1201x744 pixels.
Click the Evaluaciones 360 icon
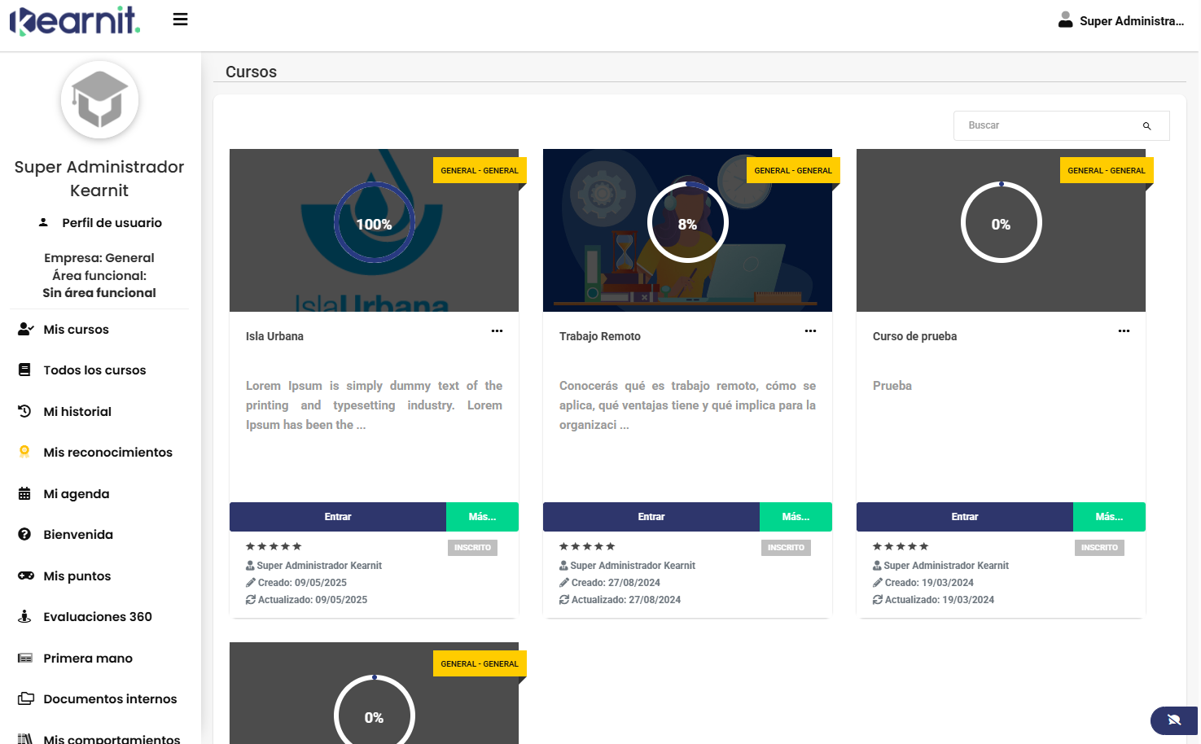coord(24,616)
